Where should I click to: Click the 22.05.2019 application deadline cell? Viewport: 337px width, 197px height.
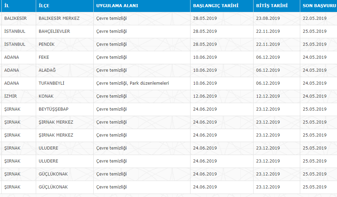click(x=314, y=18)
